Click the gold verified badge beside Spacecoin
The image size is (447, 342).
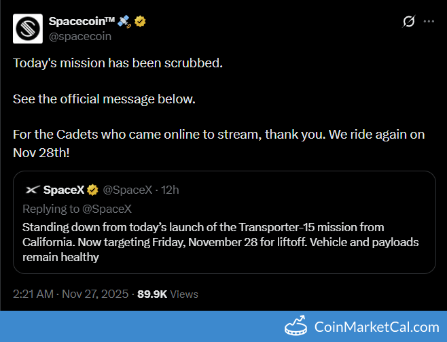click(141, 22)
